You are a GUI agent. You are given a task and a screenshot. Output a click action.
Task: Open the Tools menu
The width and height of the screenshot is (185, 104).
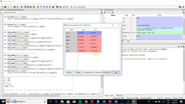pyautogui.click(x=45, y=4)
